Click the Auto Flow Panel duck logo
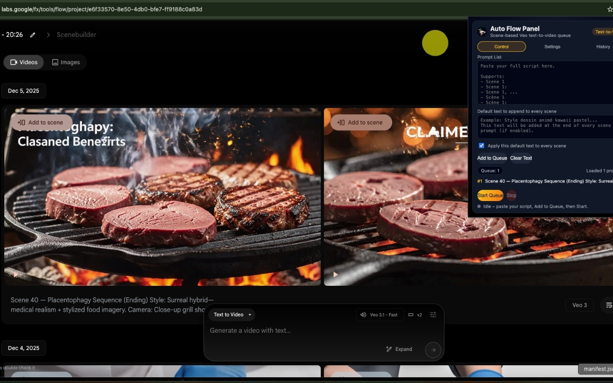Screen dimensions: 613x383 click(482, 32)
